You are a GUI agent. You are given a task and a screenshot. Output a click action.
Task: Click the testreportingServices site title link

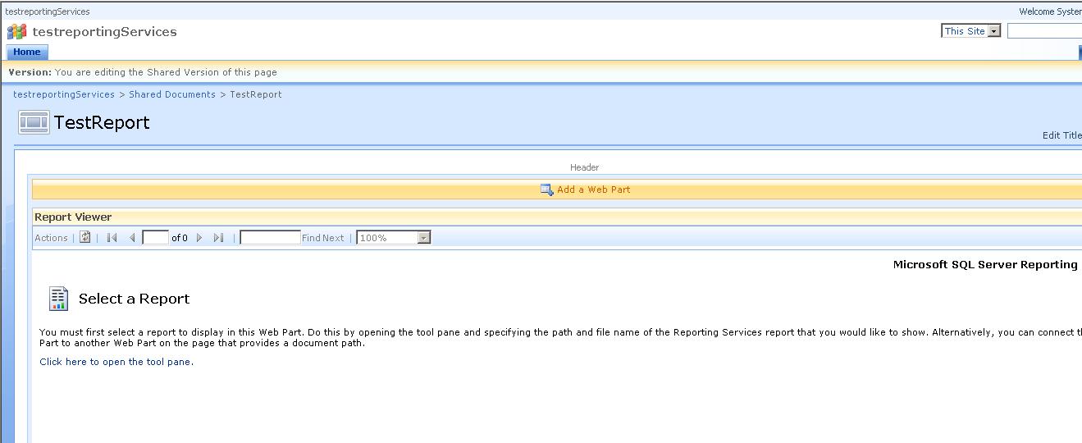[x=104, y=32]
